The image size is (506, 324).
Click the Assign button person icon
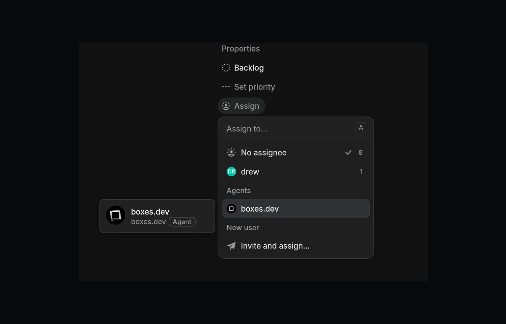226,106
